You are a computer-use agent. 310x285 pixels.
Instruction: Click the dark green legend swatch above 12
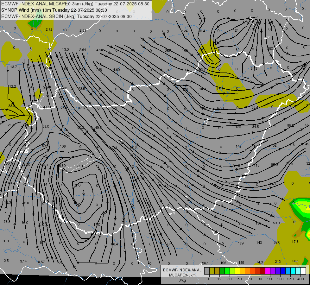coord(222,271)
